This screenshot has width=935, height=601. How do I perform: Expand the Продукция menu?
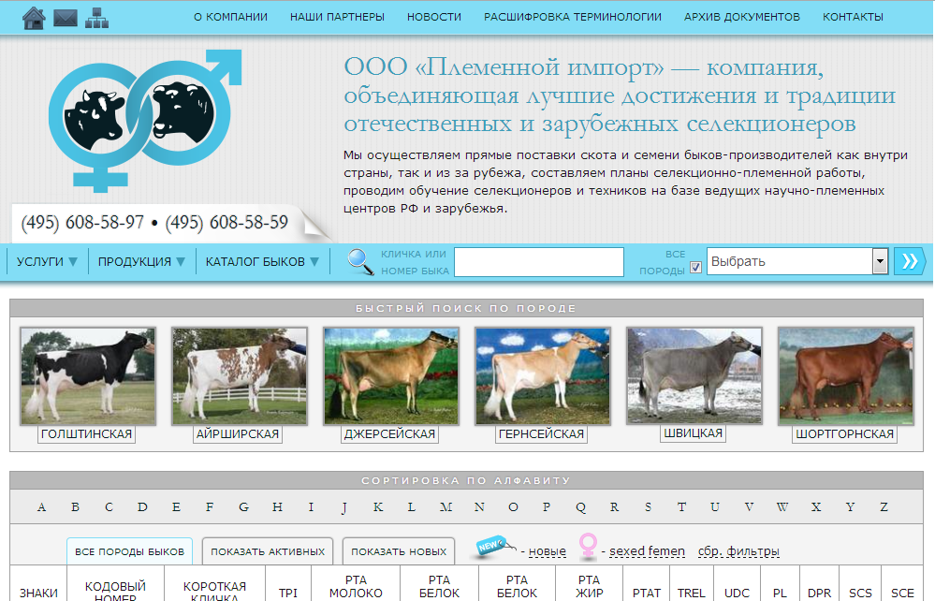[x=141, y=262]
